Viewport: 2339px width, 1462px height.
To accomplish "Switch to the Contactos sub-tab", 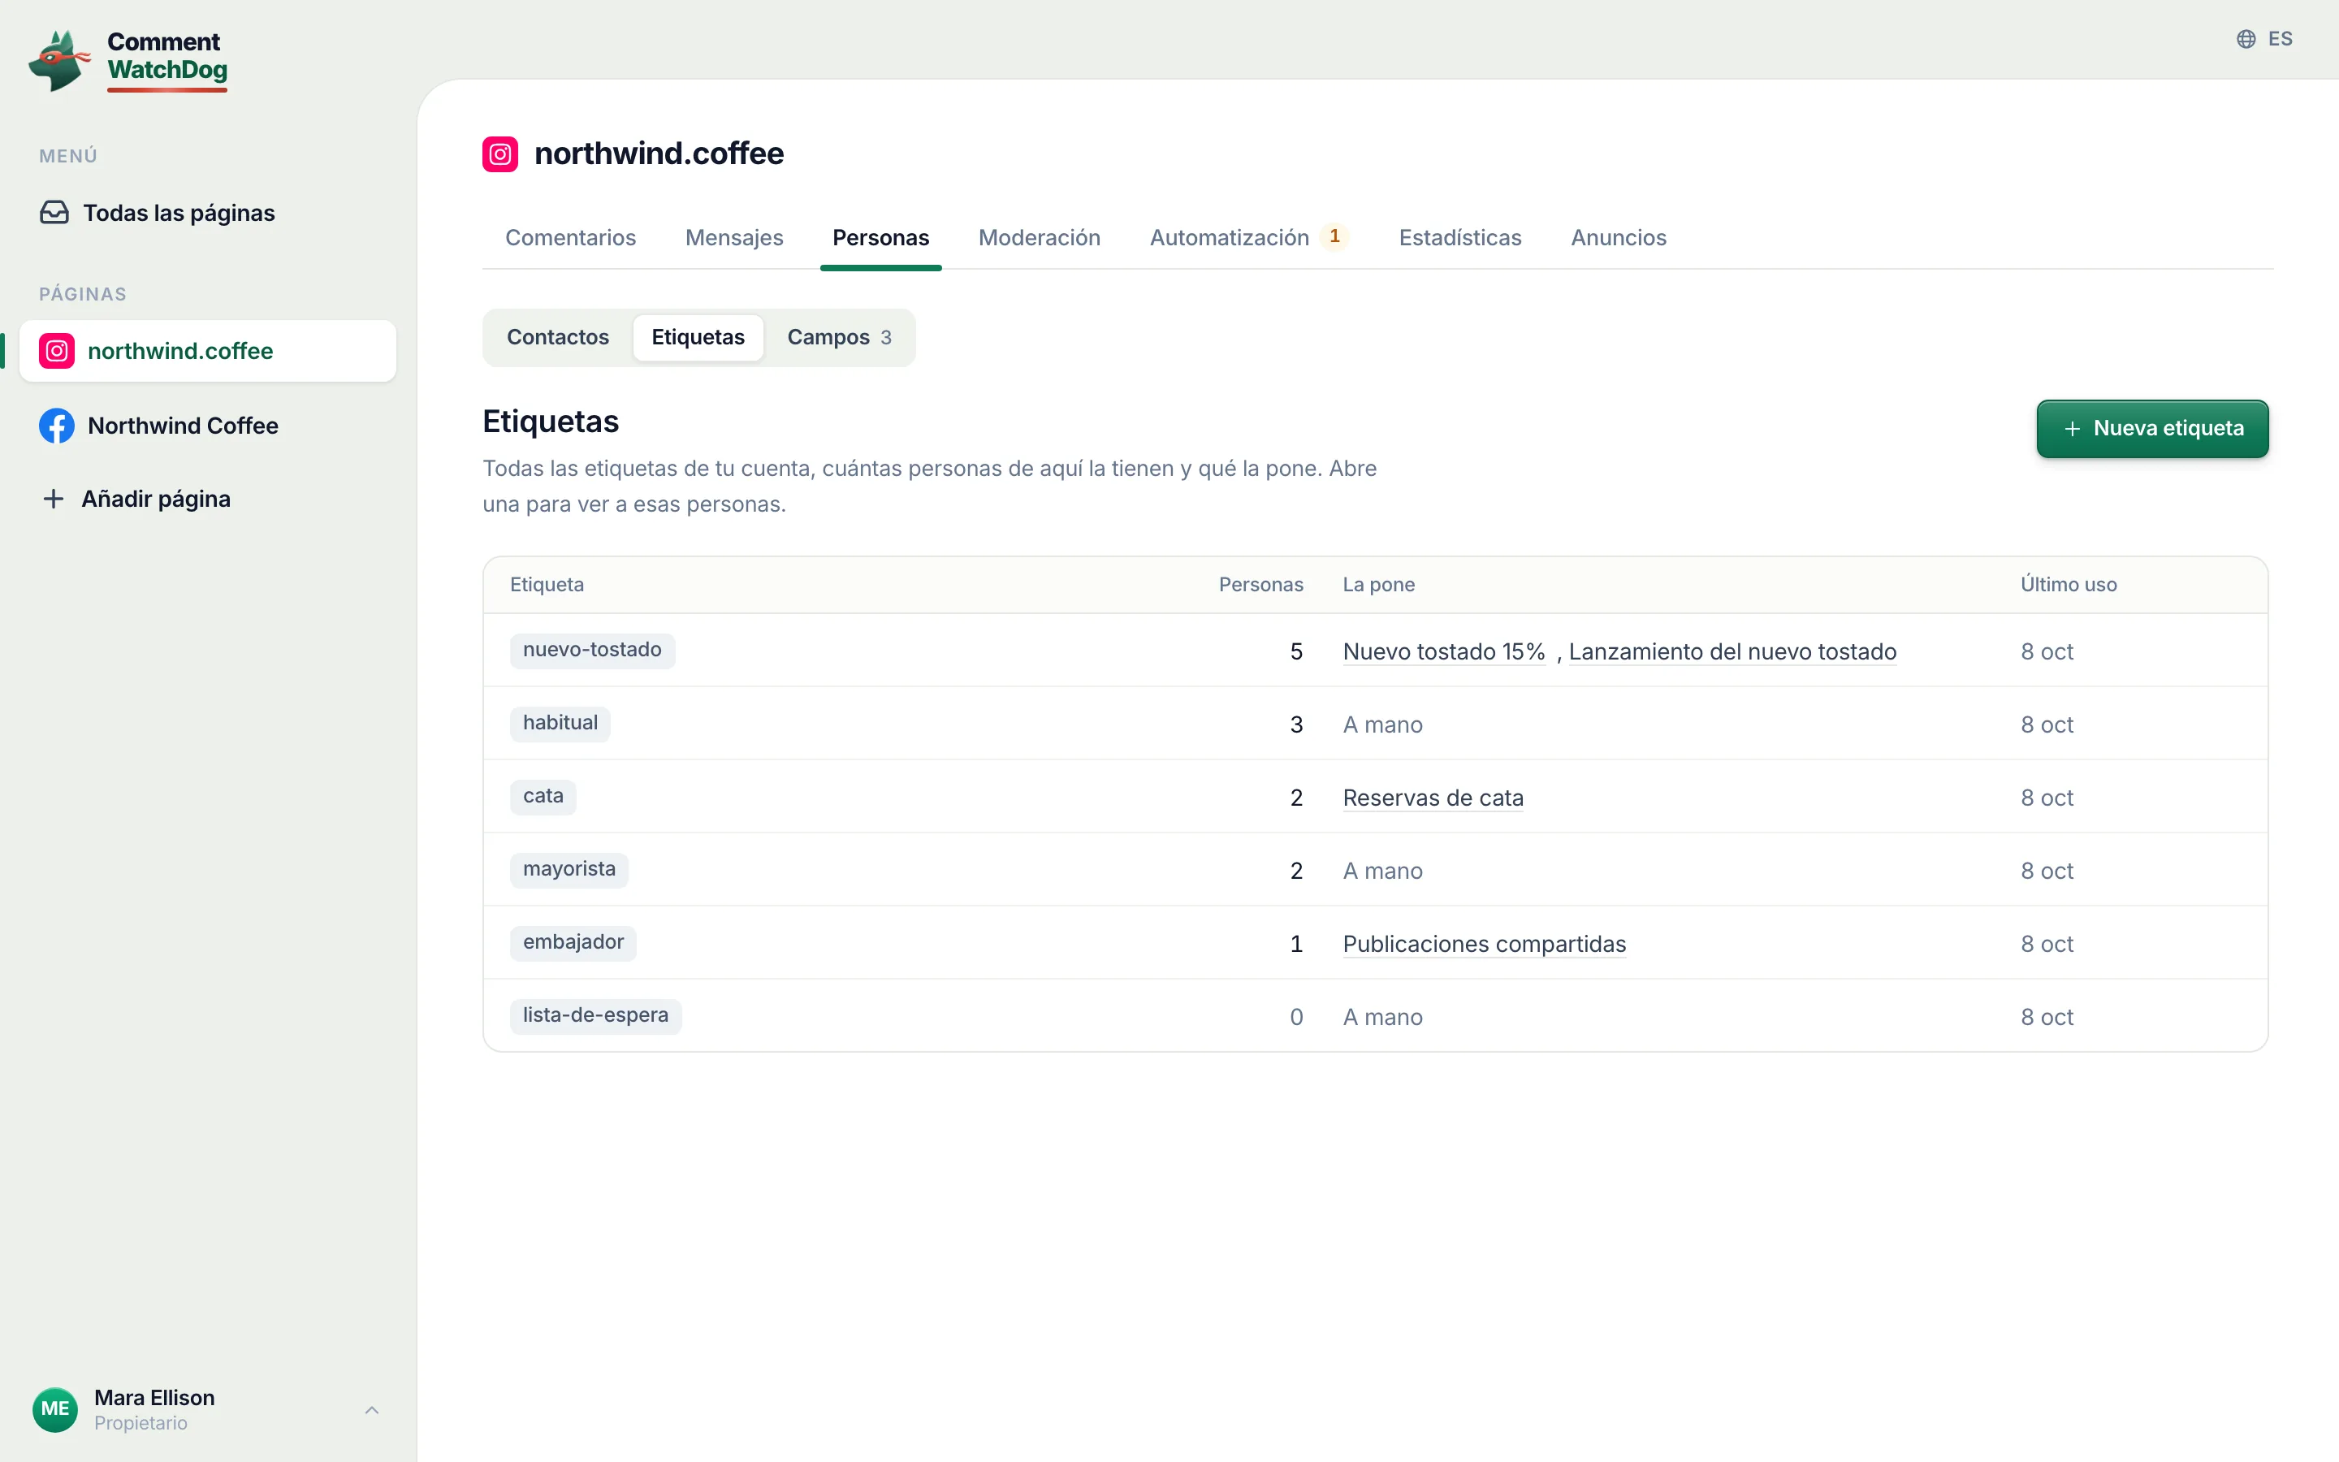I will 558,337.
